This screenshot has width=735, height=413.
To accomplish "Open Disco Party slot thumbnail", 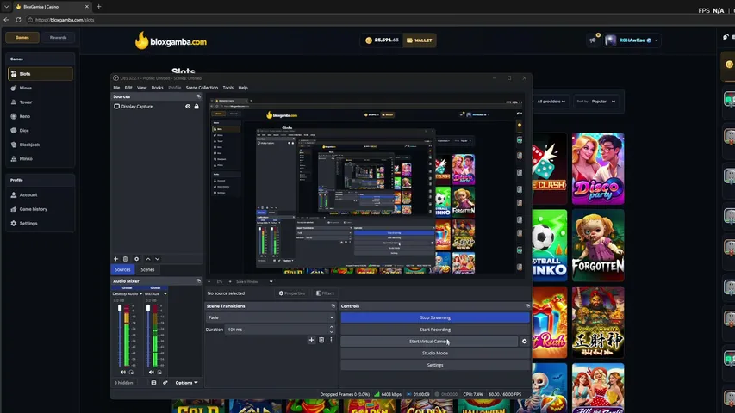I will (598, 169).
